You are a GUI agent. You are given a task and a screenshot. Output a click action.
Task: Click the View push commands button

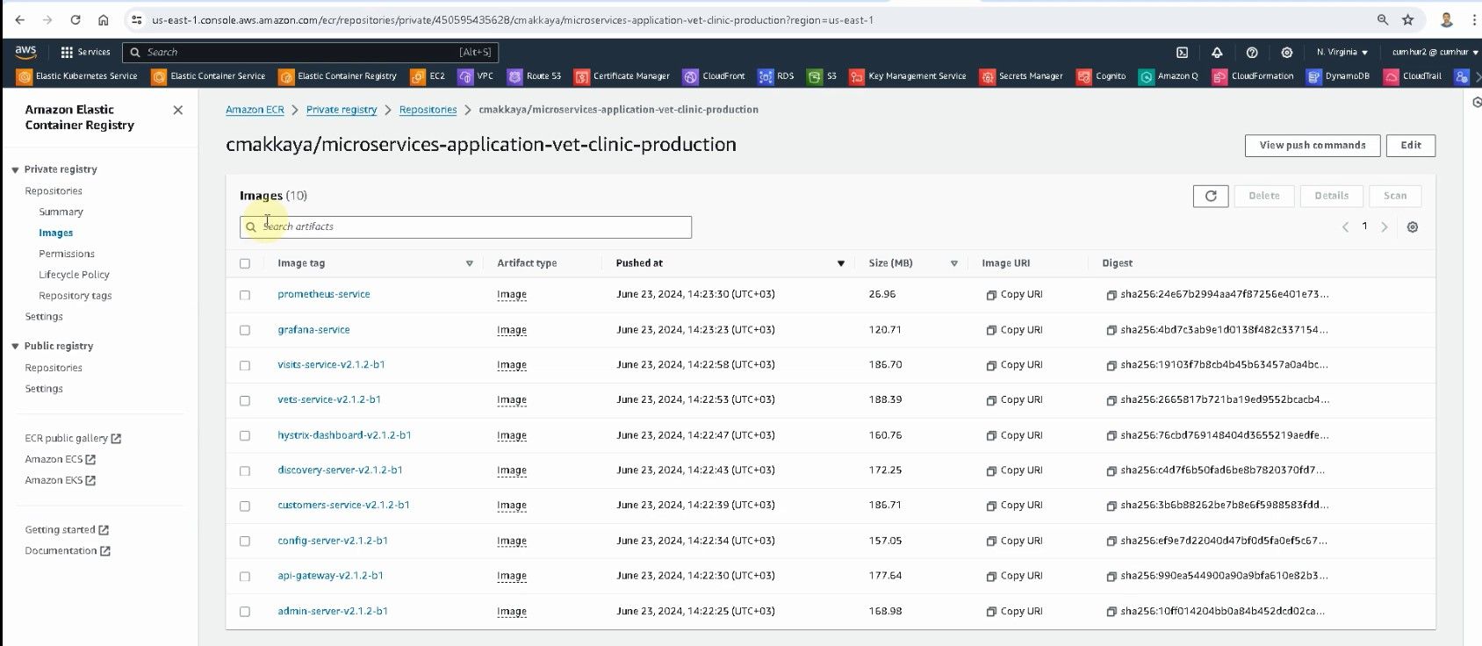[x=1312, y=146]
